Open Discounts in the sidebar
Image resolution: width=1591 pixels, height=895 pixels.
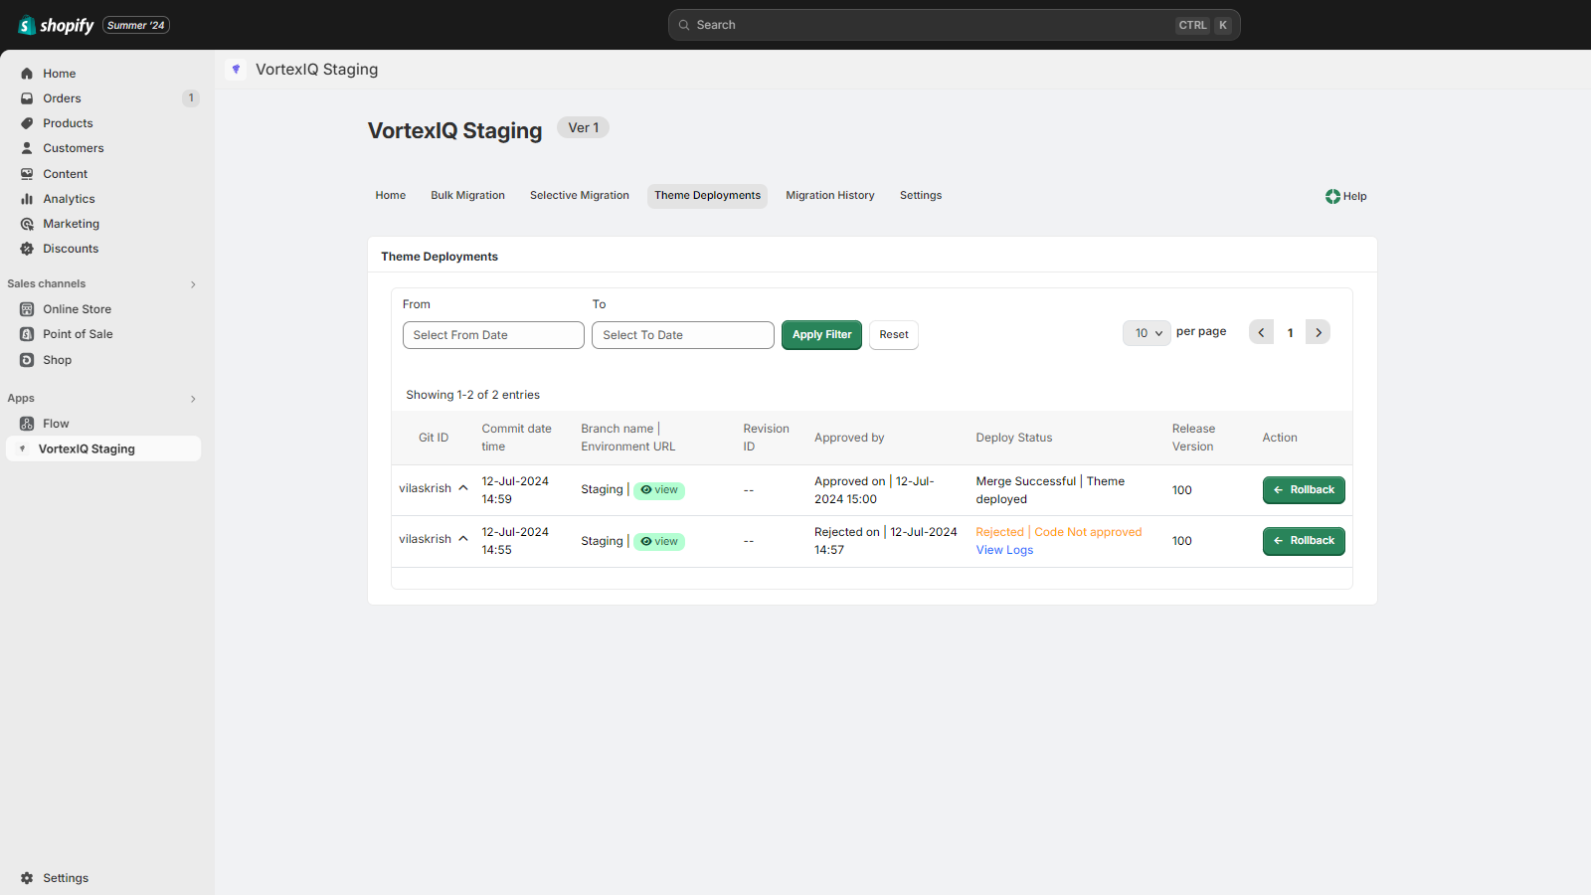pos(70,248)
